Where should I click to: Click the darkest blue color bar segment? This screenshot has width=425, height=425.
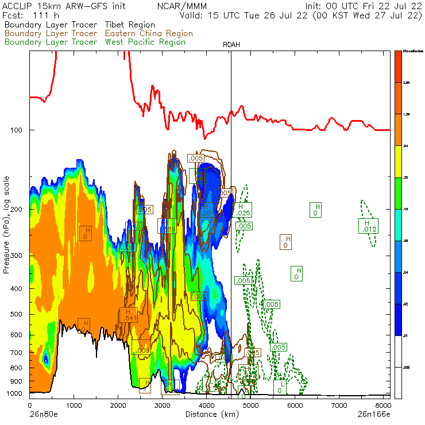pyautogui.click(x=398, y=320)
